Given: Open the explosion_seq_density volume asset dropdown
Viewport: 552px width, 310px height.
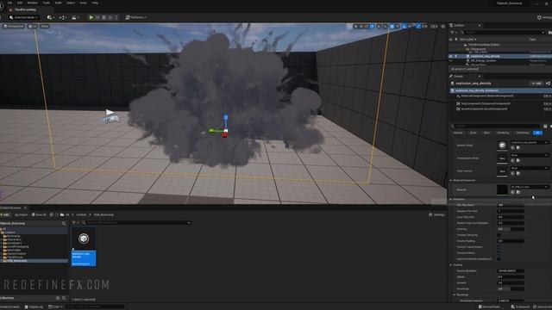Looking at the screenshot, I should tap(530, 142).
